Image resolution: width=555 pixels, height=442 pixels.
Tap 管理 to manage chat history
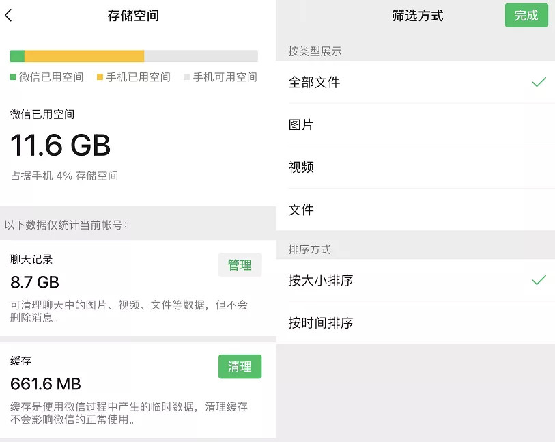click(x=240, y=264)
